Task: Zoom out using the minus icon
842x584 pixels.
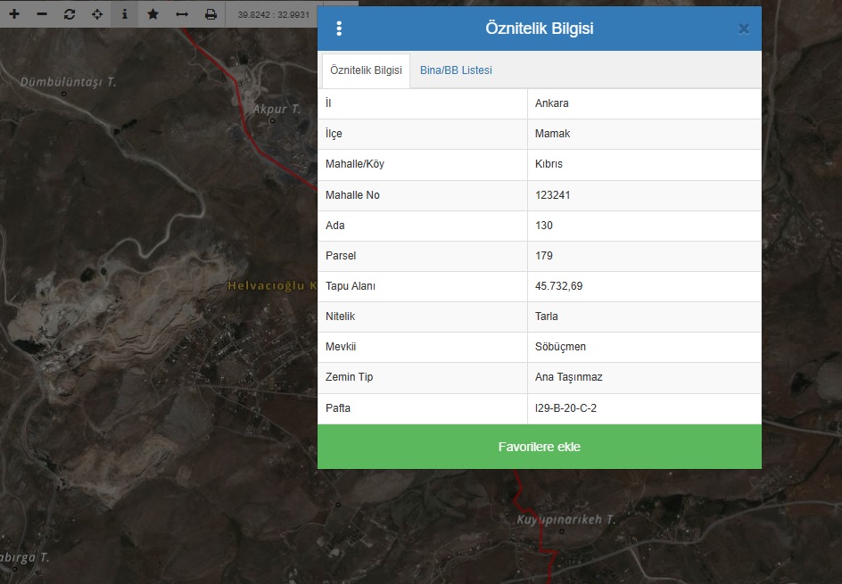Action: pos(42,14)
